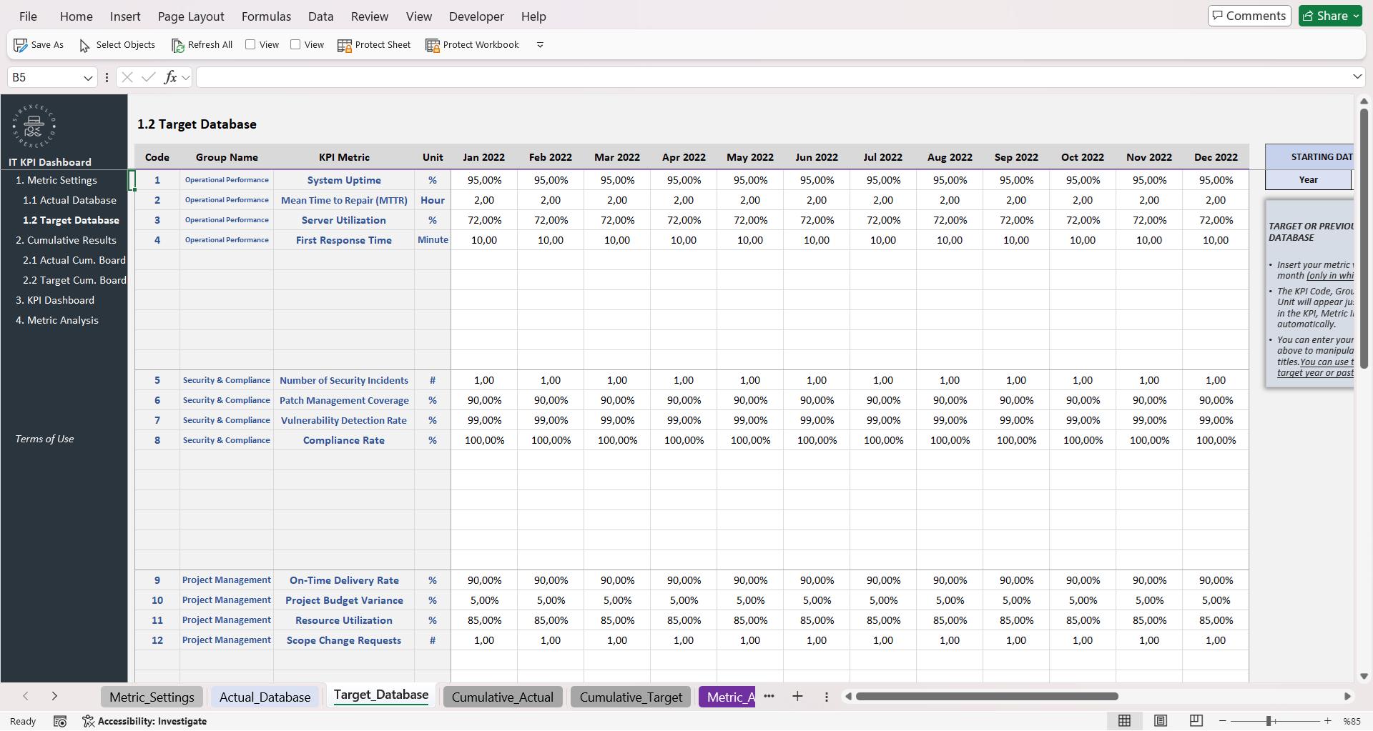Select the Refresh All icon
Screen dimensions: 1373x731
(178, 44)
